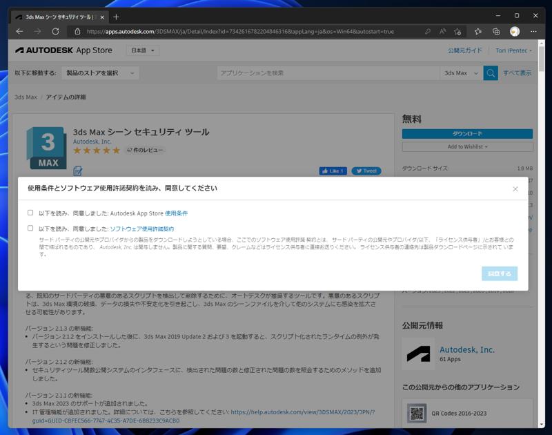Reload the page with refresh icon
Viewport: 552px width, 435px height.
(x=56, y=31)
